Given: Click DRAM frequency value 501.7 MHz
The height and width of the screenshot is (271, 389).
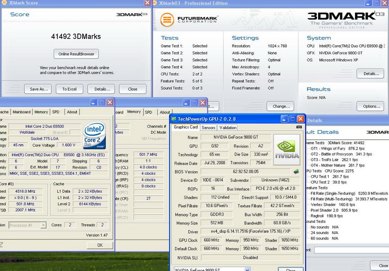Looking at the screenshot, I should (x=148, y=154).
